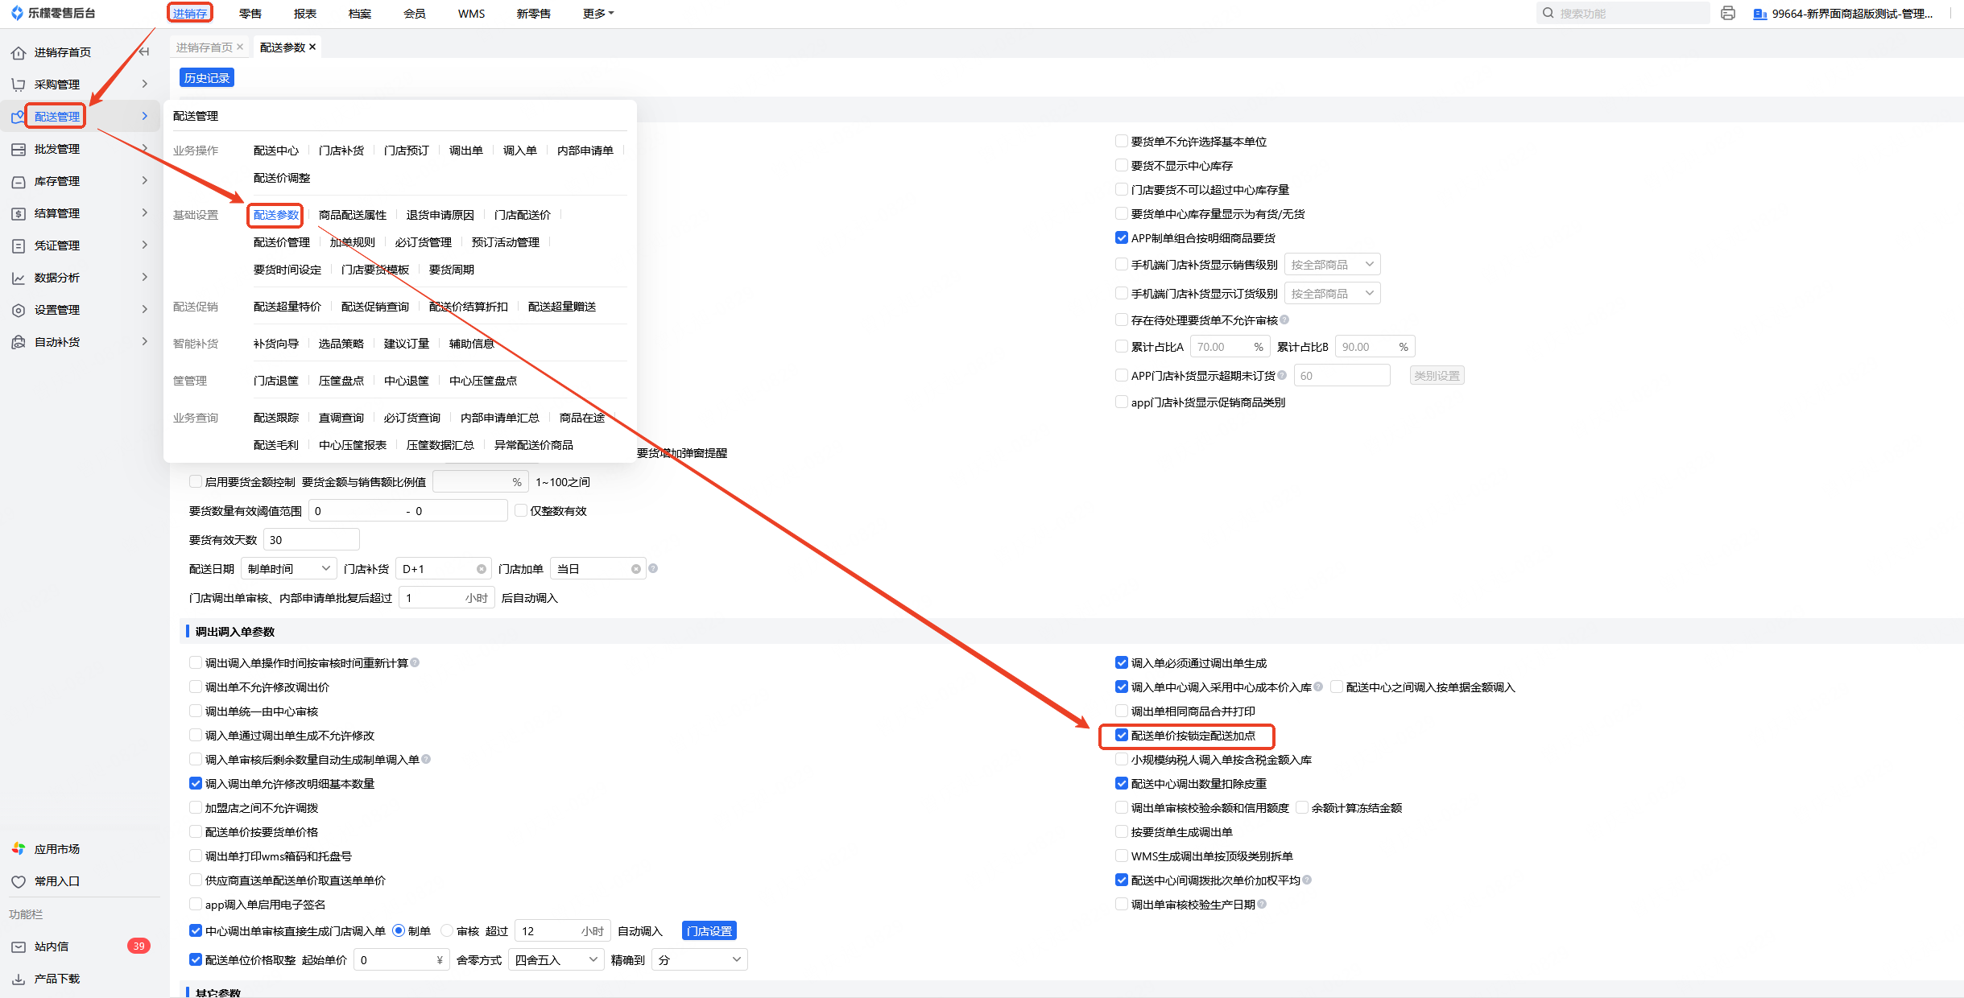
Task: Click the 要货有效天数 input field
Action: pos(311,540)
